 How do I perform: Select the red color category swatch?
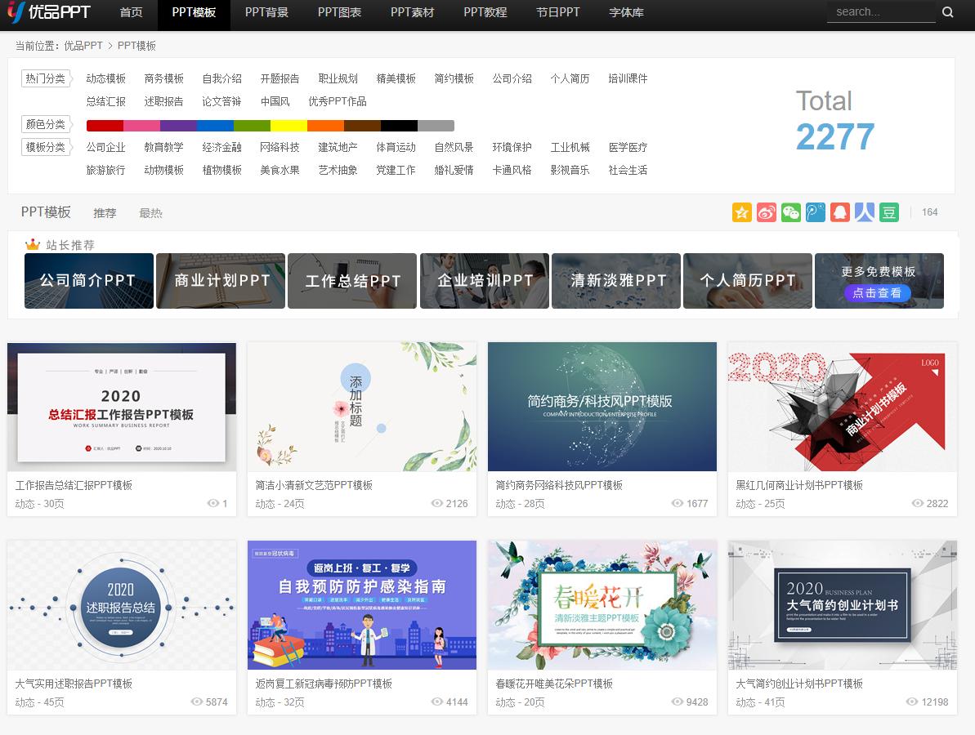(x=102, y=126)
